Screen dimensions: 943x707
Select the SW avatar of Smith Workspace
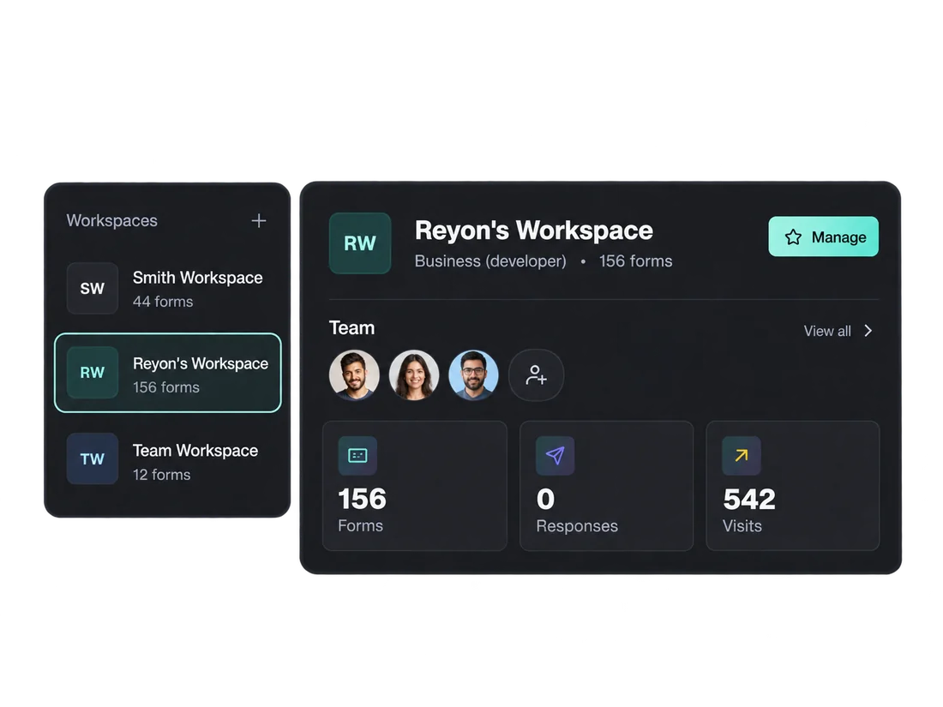(x=92, y=288)
